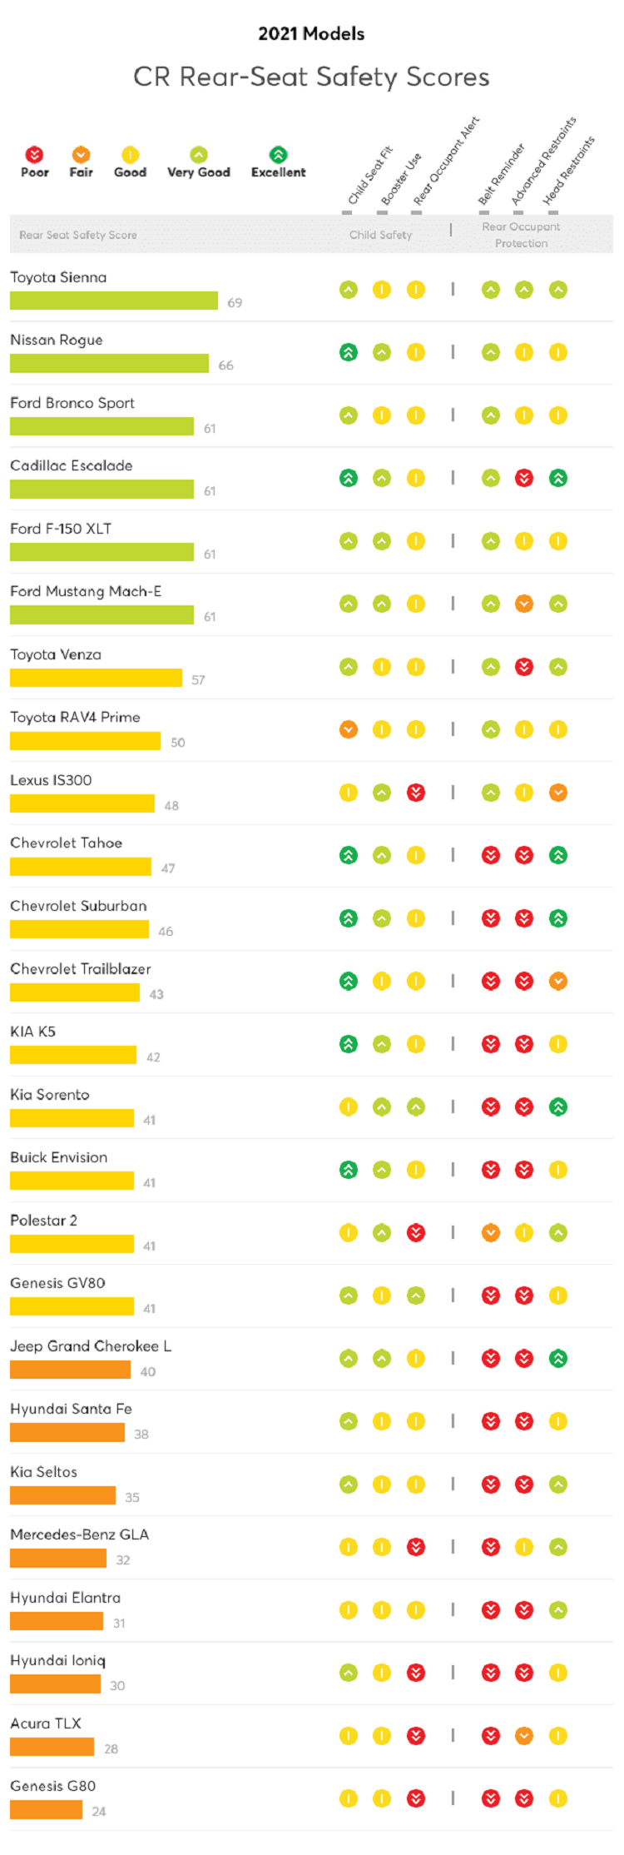Click Chevrolet Trailblazer's Head Restraints rating icon
The height and width of the screenshot is (1855, 624).
558,981
